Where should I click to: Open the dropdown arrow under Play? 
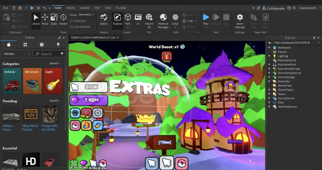[x=206, y=27]
